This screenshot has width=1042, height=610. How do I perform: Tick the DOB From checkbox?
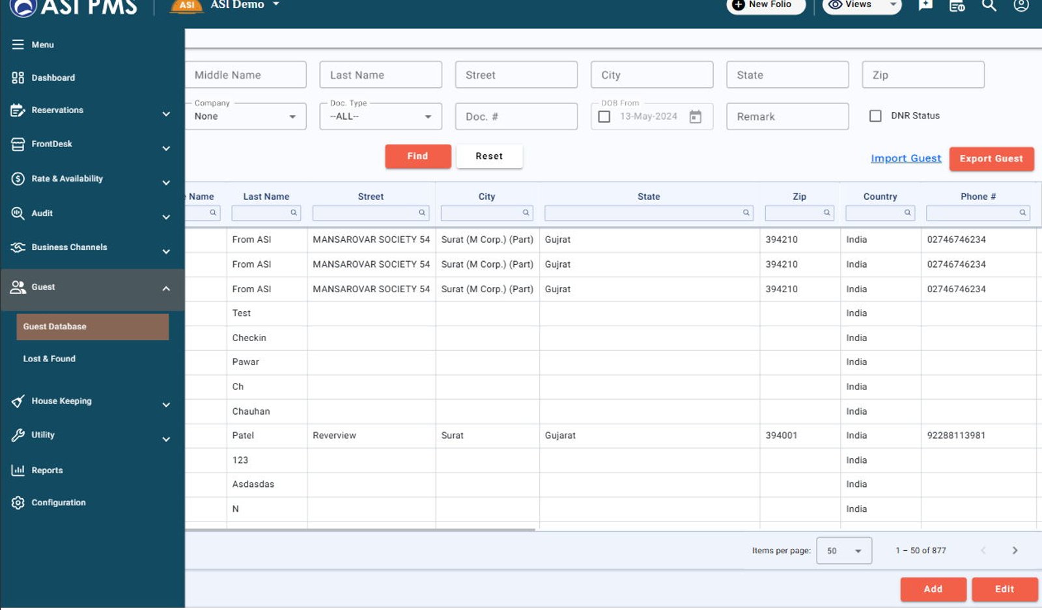pyautogui.click(x=604, y=117)
